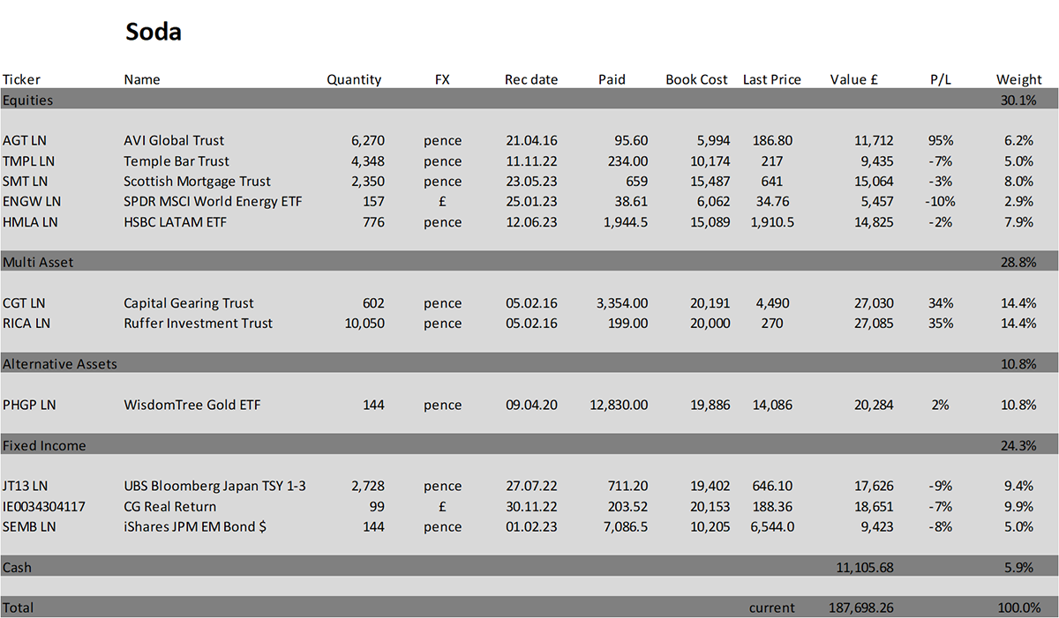The image size is (1059, 618).
Task: Click the Book Cost column header
Action: [696, 79]
